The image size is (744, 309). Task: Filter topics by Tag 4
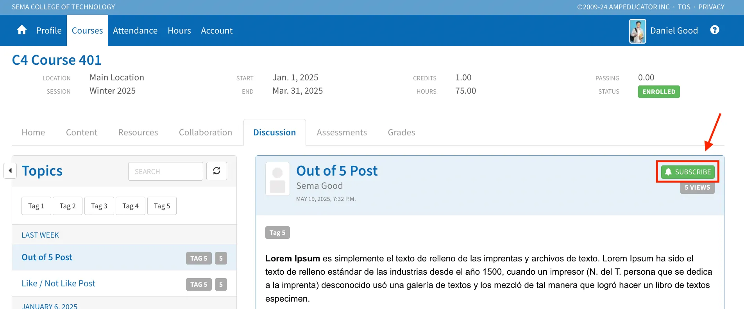tap(131, 206)
